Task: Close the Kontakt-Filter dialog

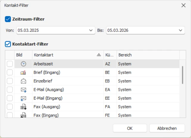Action: 184,5
